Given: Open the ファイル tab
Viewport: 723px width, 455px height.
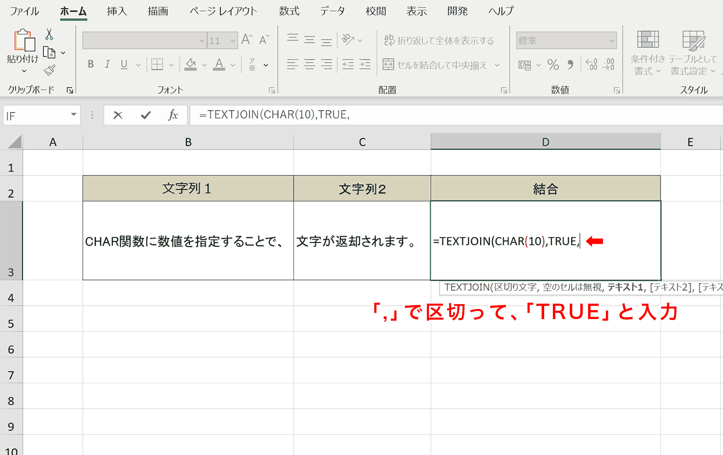Looking at the screenshot, I should click(x=24, y=11).
